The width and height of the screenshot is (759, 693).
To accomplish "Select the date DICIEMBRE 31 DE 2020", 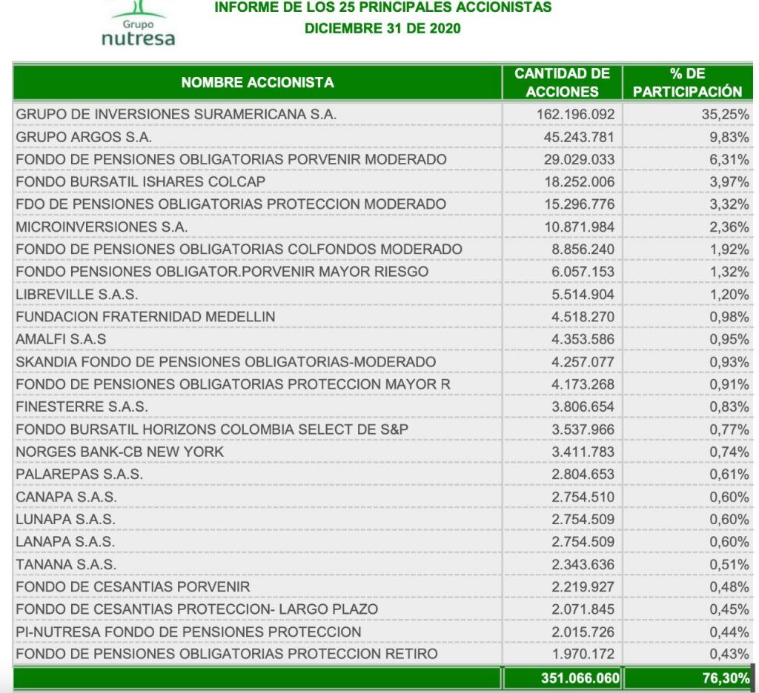I will 382,29.
